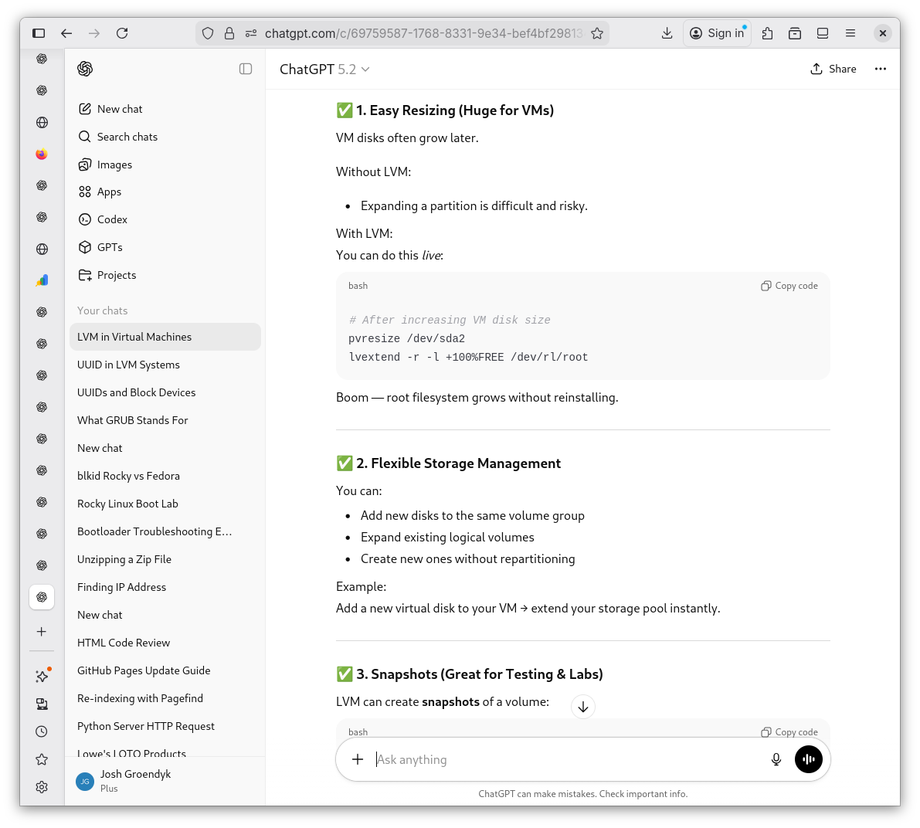Open attachments with the plus icon
The height and width of the screenshot is (828, 920).
point(358,759)
